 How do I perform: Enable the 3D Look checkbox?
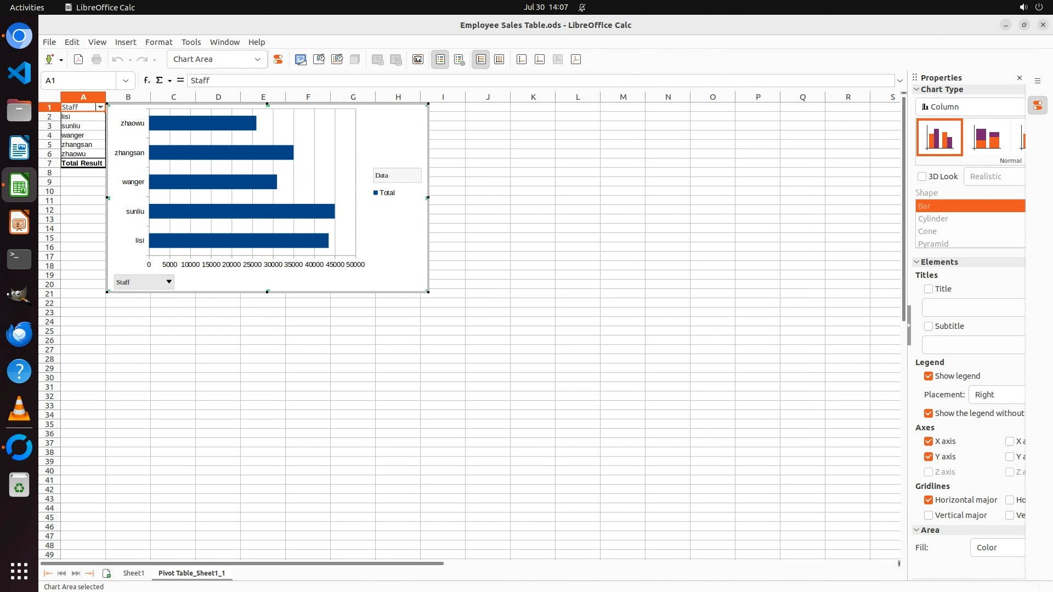(922, 177)
